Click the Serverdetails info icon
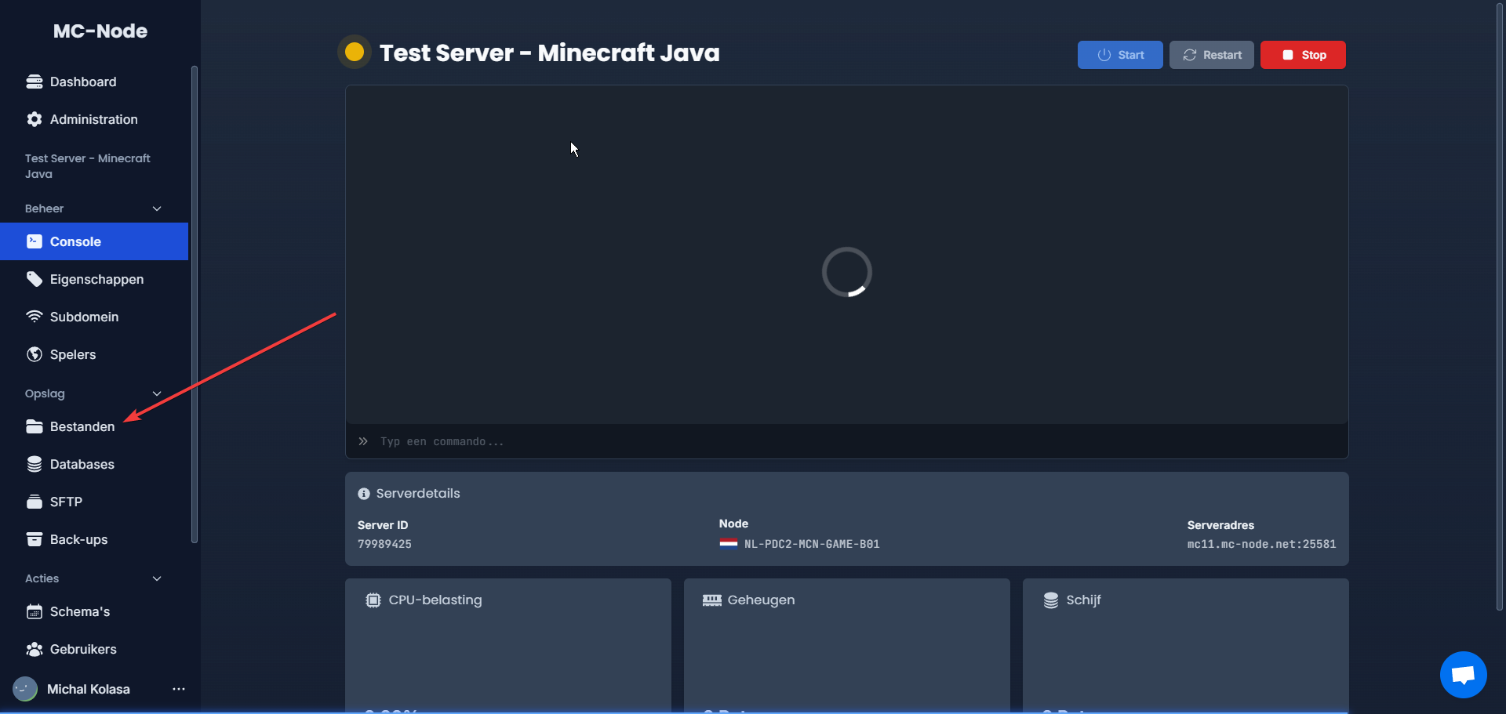Viewport: 1506px width, 714px height. [x=364, y=494]
